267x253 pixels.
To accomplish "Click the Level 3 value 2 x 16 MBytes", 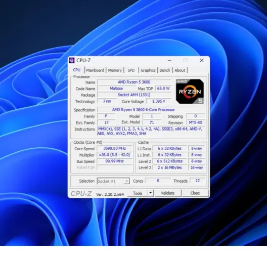I will click(170, 167).
